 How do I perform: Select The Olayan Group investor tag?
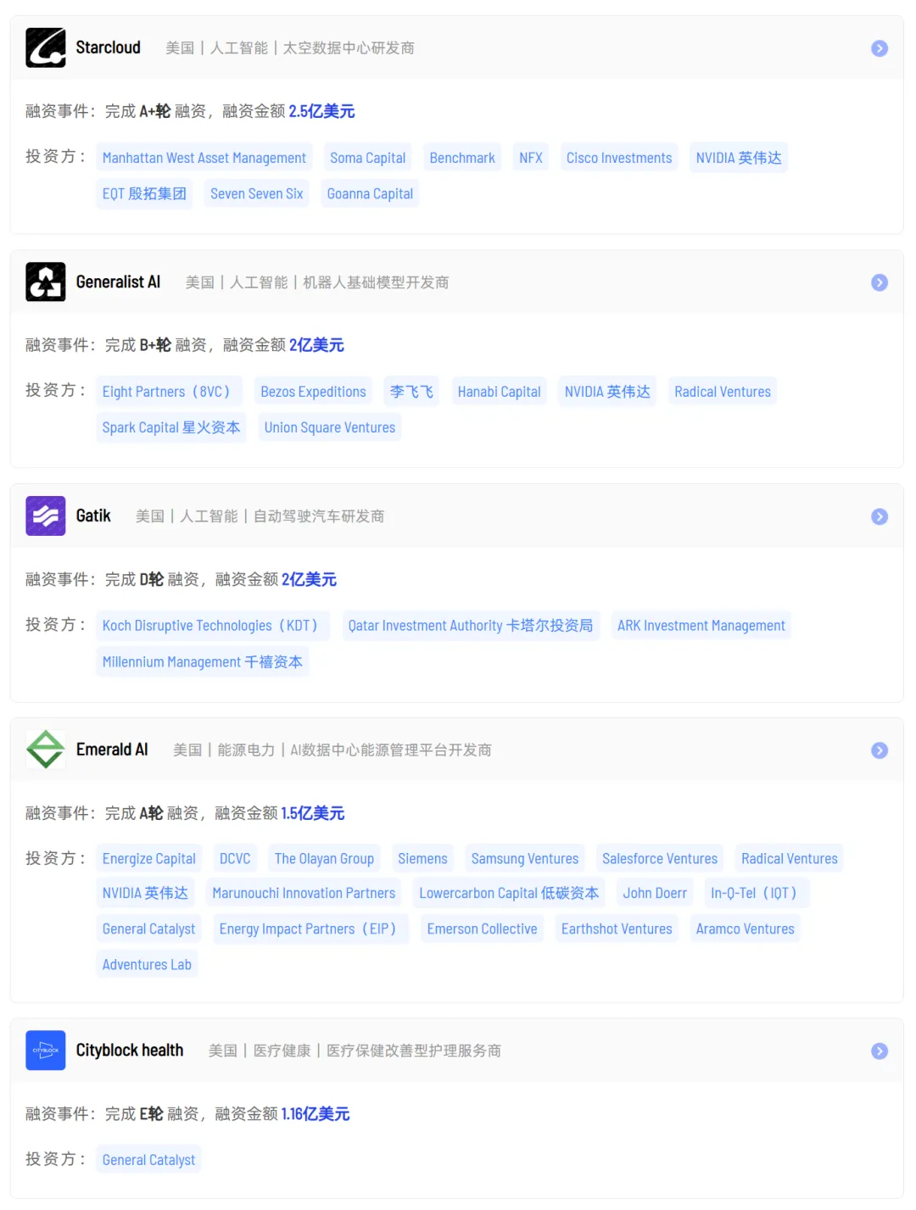coord(324,858)
